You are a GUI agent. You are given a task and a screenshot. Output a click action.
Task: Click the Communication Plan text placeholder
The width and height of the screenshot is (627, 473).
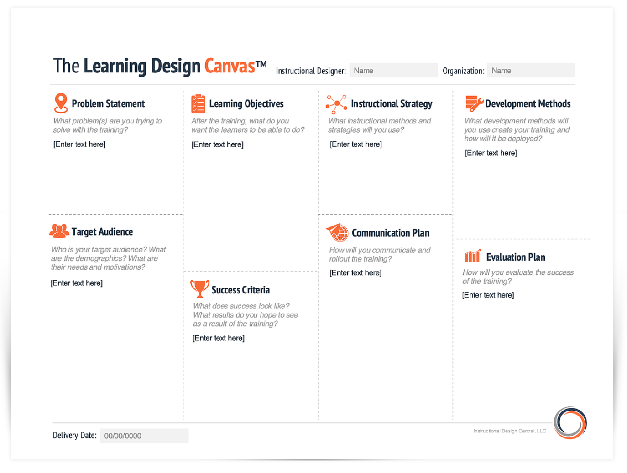356,272
